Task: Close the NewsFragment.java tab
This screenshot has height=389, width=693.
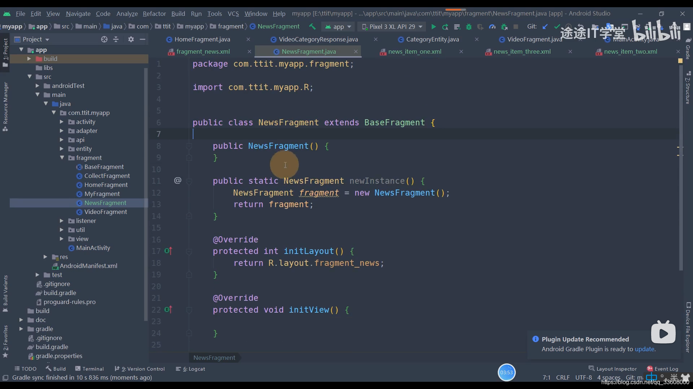Action: 356,52
